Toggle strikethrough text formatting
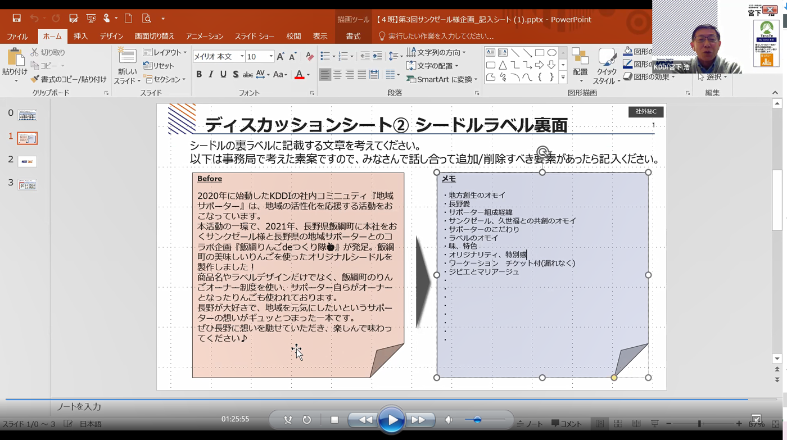The image size is (787, 440). click(x=247, y=75)
